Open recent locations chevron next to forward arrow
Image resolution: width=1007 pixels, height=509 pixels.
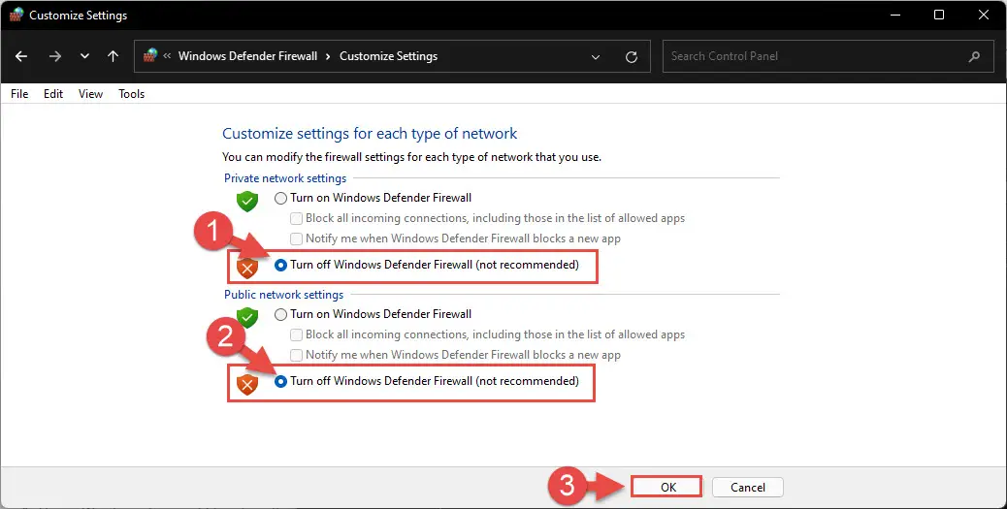pyautogui.click(x=84, y=56)
